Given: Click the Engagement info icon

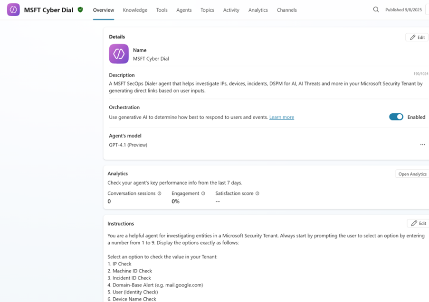Looking at the screenshot, I should coord(203,193).
